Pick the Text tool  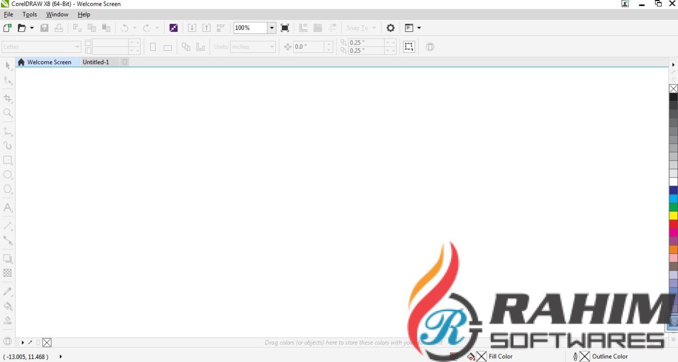point(8,208)
